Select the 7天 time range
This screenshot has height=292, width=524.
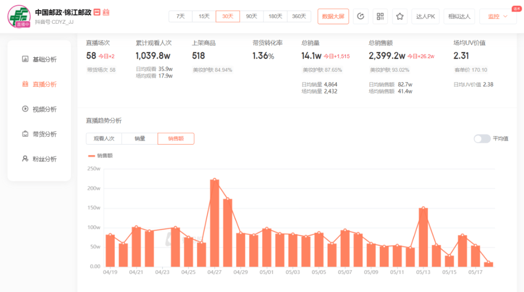[180, 16]
